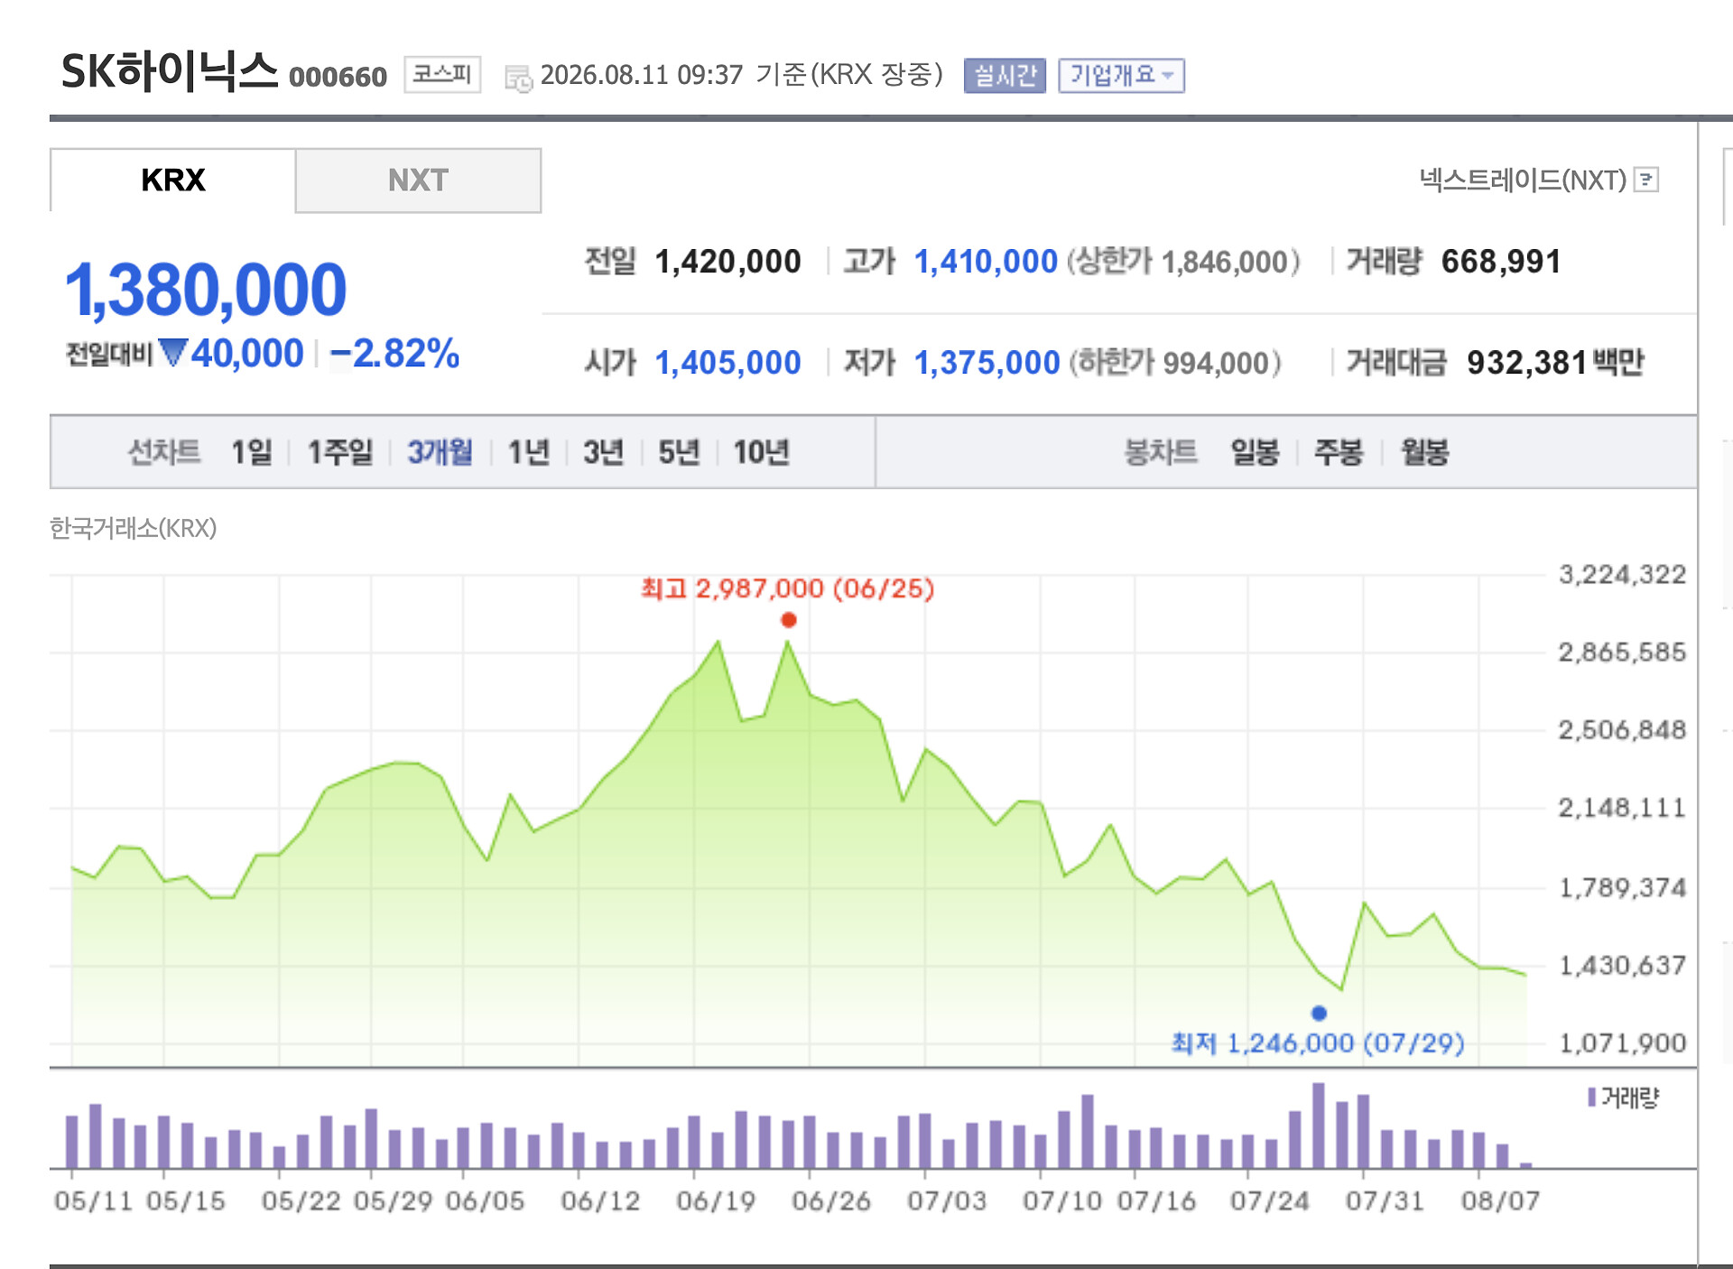Image resolution: width=1733 pixels, height=1269 pixels.
Task: Click the blue 최저 low point marker
Action: point(1319,1013)
